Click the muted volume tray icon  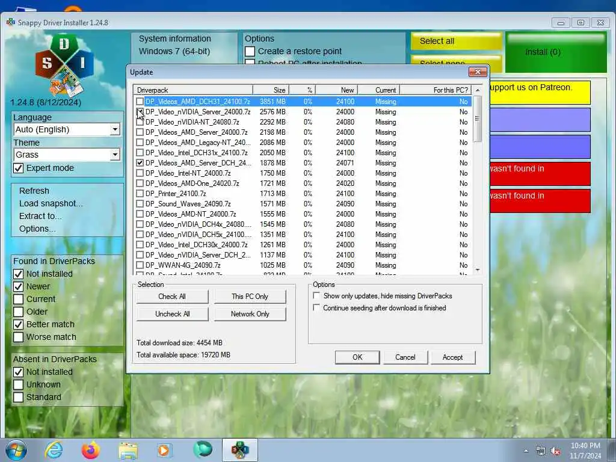[555, 451]
